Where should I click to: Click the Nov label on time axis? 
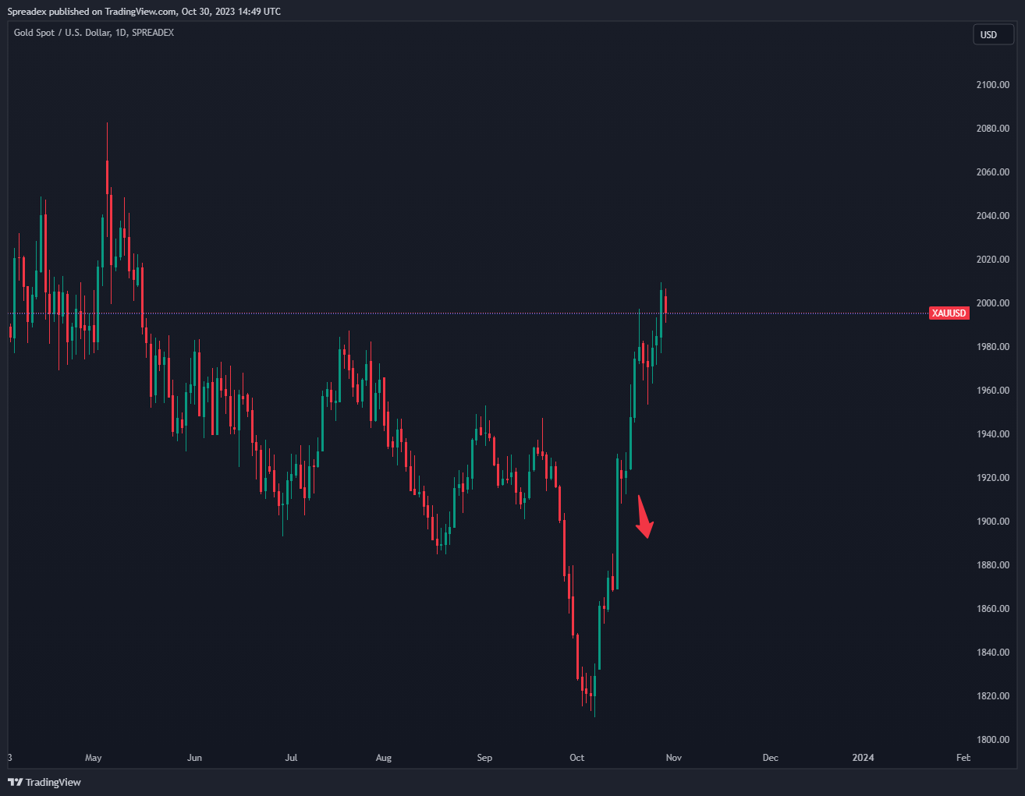point(673,757)
